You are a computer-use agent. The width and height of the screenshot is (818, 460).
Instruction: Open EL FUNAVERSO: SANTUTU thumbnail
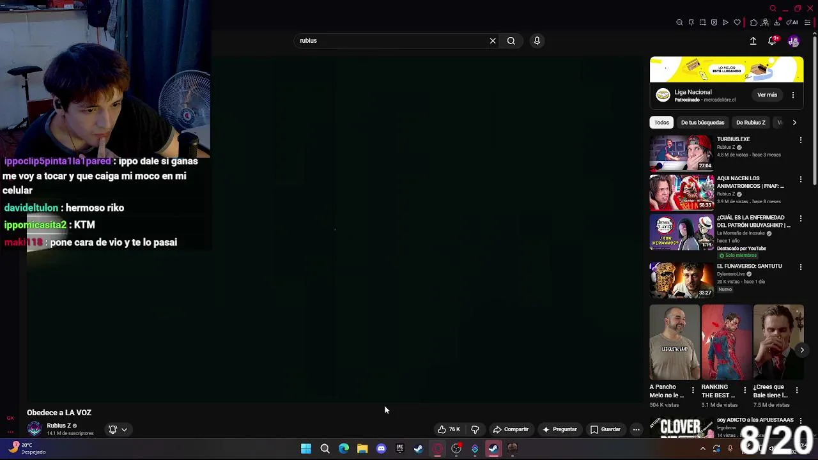[x=681, y=280]
